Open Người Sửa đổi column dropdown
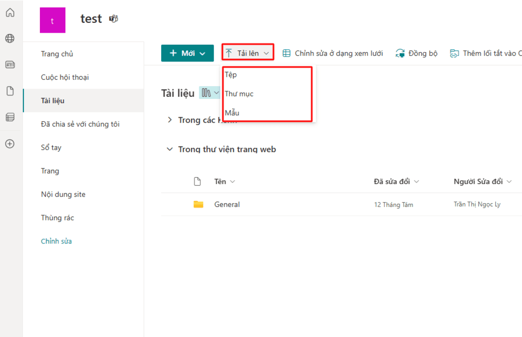Image resolution: width=522 pixels, height=337 pixels. coord(509,182)
